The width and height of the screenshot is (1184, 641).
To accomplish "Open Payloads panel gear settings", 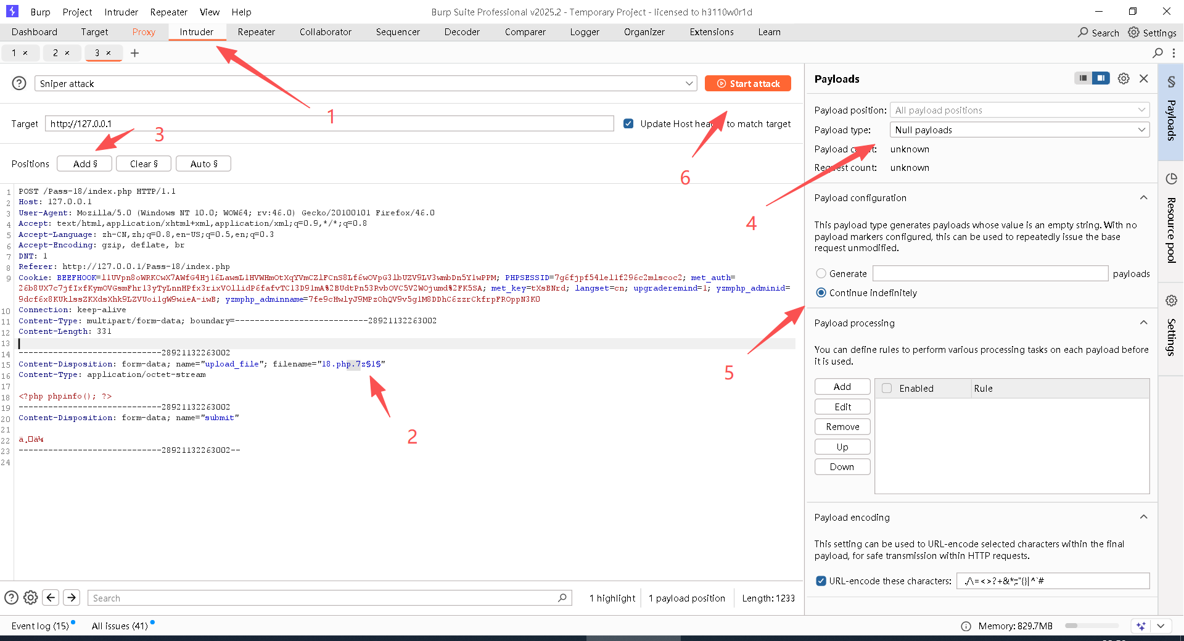I will 1124,78.
